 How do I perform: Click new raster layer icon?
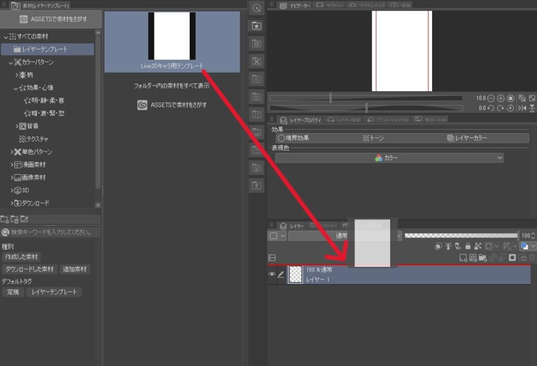463,258
